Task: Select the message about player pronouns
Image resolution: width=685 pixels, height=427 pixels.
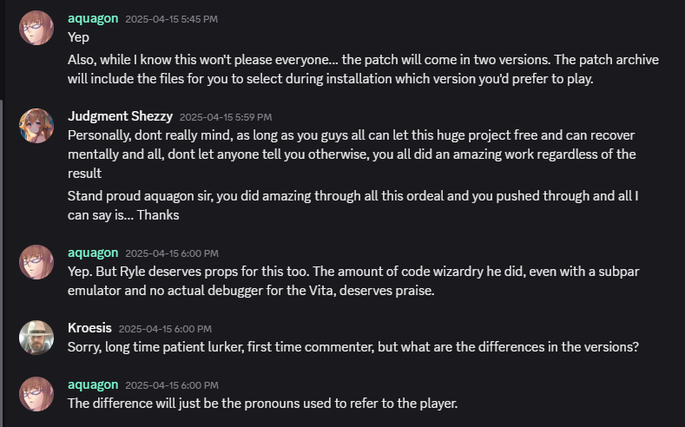Action: [x=262, y=404]
